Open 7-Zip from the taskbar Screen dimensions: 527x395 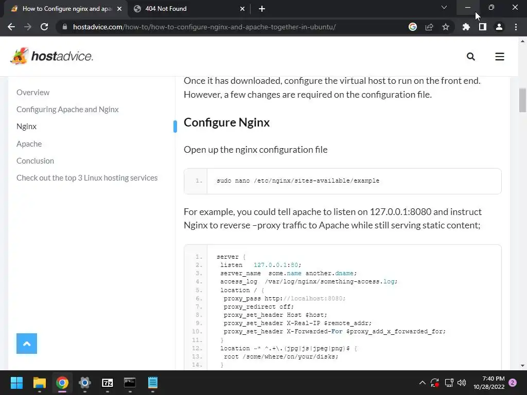[x=107, y=383]
